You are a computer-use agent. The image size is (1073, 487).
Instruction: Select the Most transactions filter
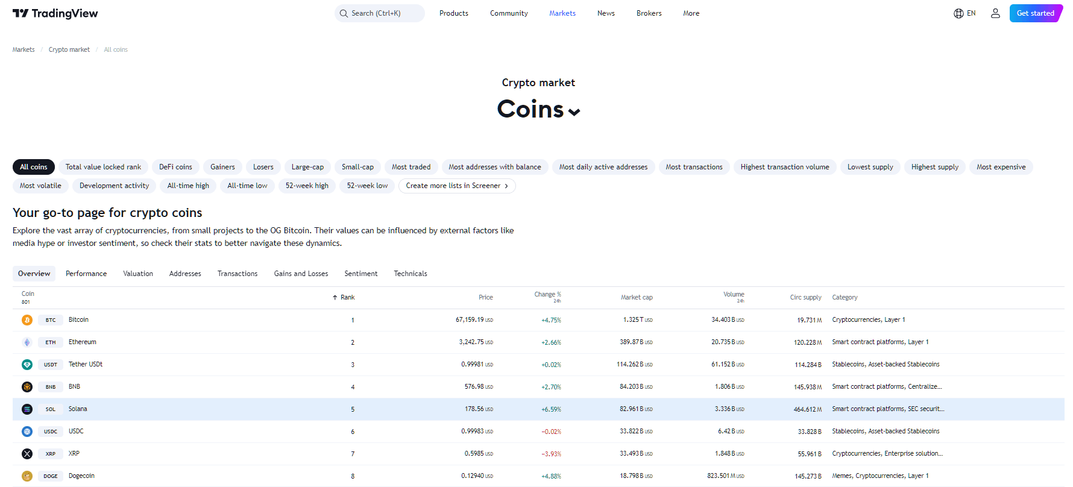[694, 167]
